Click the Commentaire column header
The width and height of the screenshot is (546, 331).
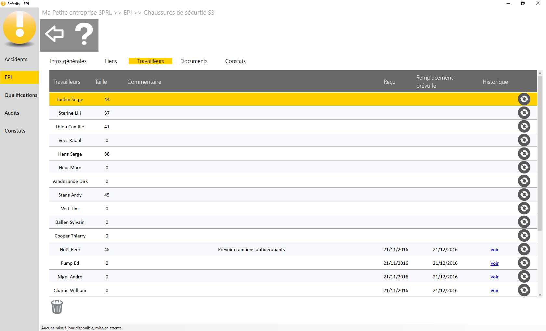[144, 82]
